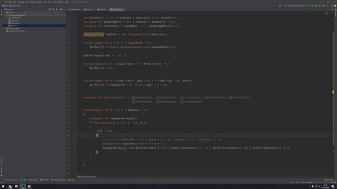The width and height of the screenshot is (337, 189).
Task: Click the 'buffer[inputSize] = 1 << 7' line
Action: [105, 56]
